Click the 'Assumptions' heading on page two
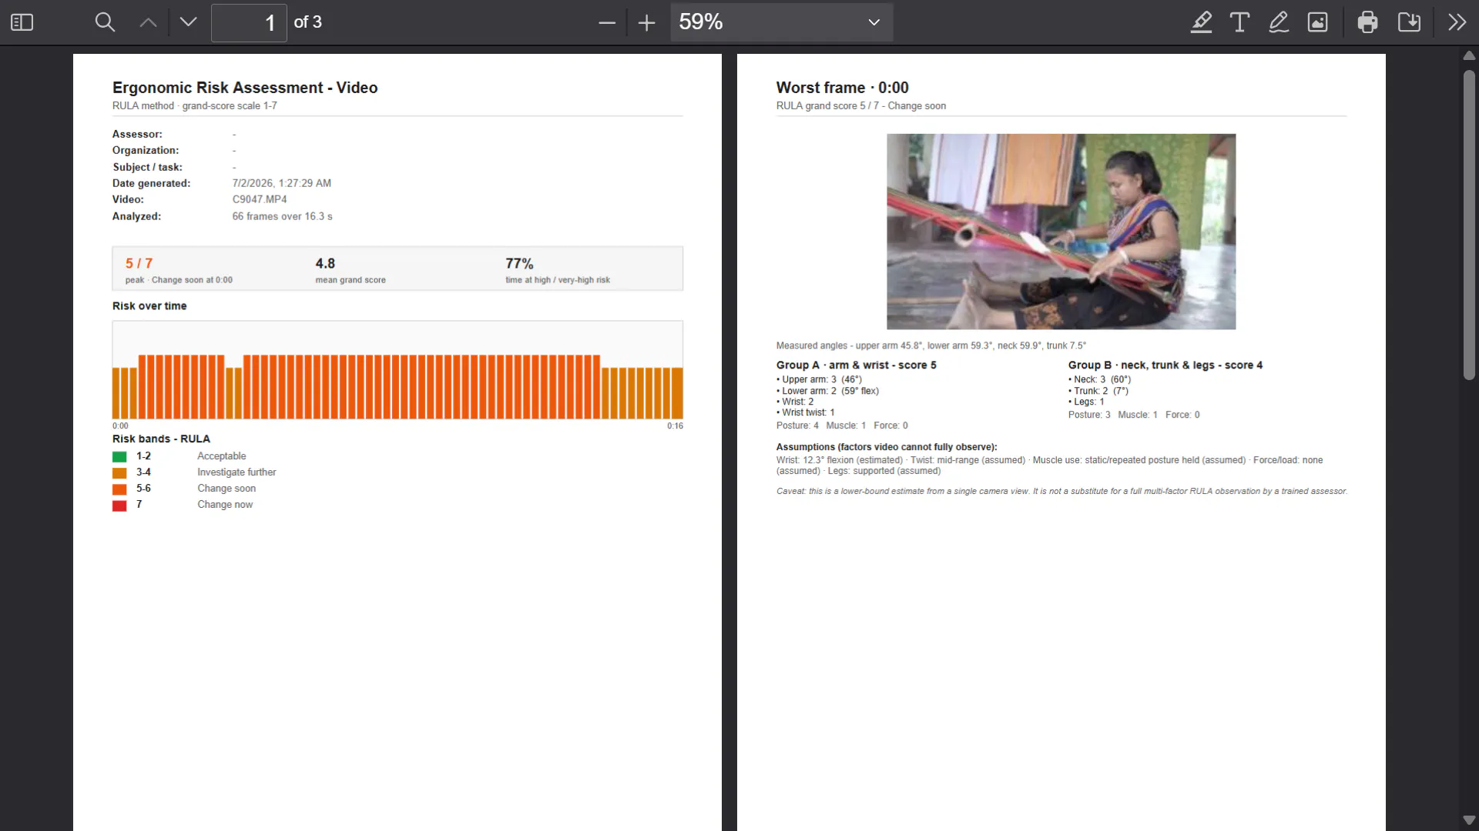1479x831 pixels. coord(887,447)
